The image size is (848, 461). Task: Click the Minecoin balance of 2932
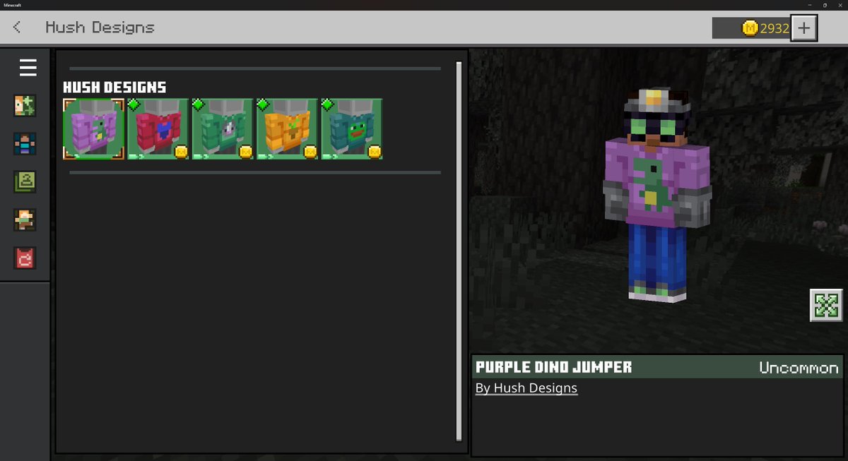point(766,28)
